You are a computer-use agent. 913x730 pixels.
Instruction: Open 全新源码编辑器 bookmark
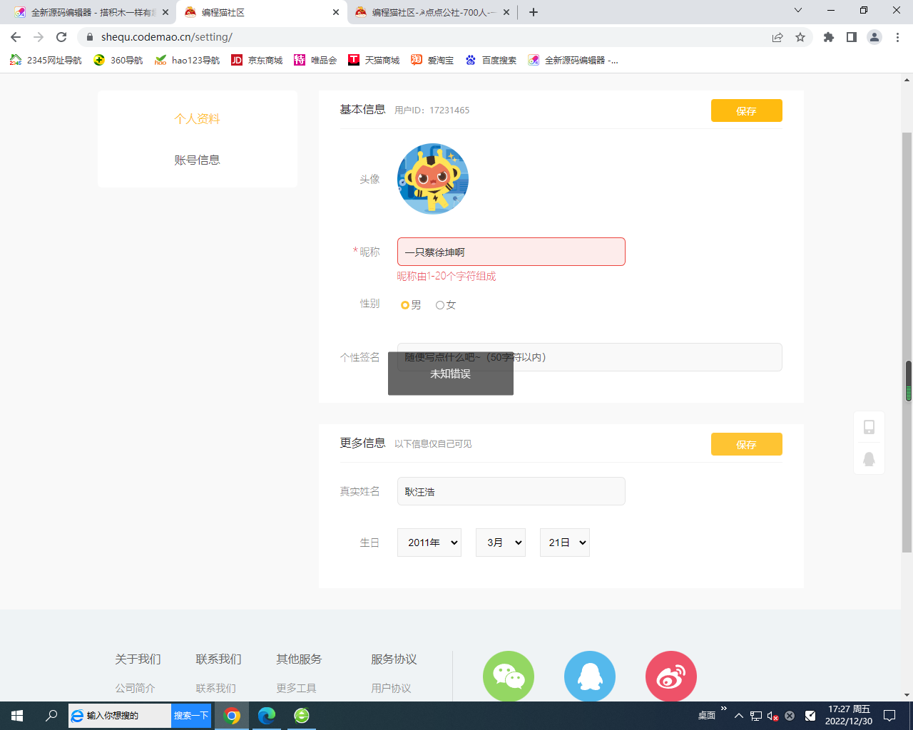coord(573,60)
